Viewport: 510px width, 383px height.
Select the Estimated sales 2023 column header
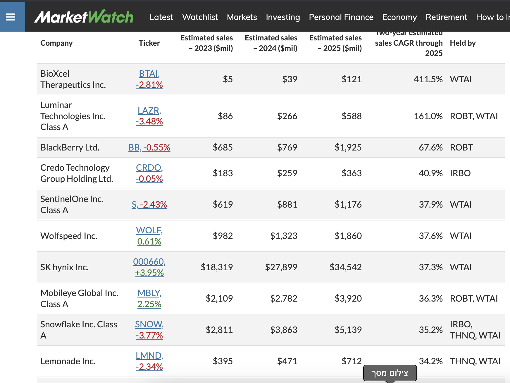[x=206, y=43]
